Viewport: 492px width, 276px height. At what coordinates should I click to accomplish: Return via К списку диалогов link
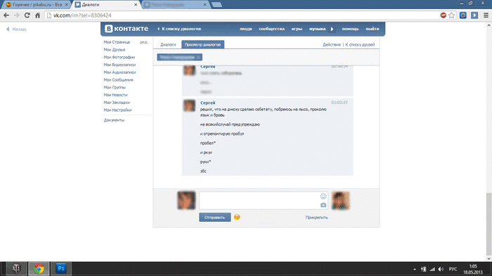tap(179, 29)
